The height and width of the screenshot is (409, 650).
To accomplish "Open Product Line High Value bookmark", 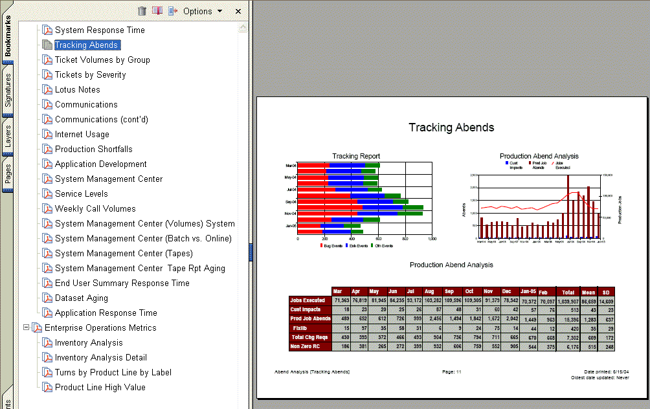I will pyautogui.click(x=100, y=388).
